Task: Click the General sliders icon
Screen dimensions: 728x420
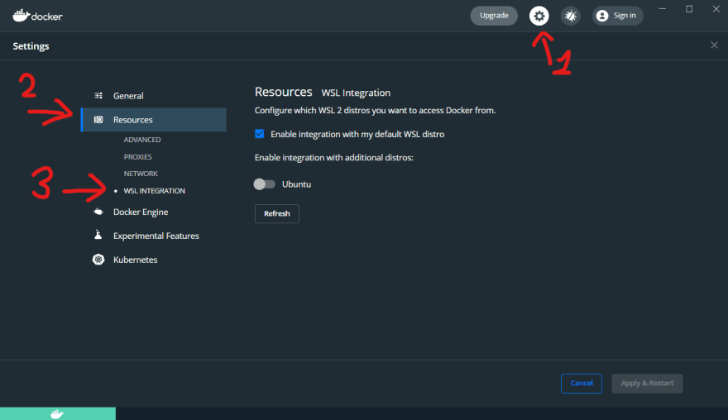Action: coord(98,96)
